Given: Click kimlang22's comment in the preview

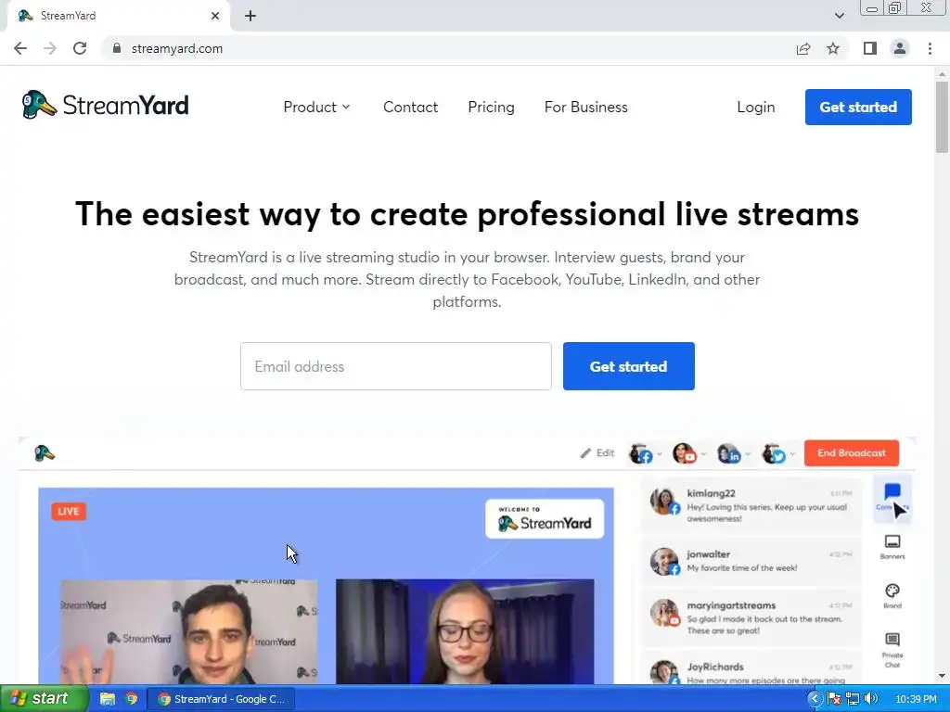Looking at the screenshot, I should pyautogui.click(x=751, y=505).
